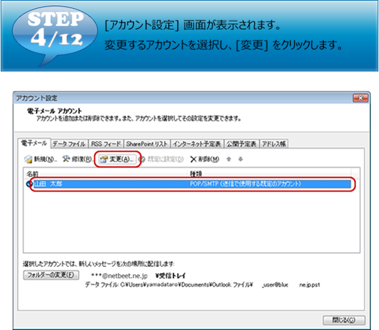Move account up with up arrow

tap(229, 159)
